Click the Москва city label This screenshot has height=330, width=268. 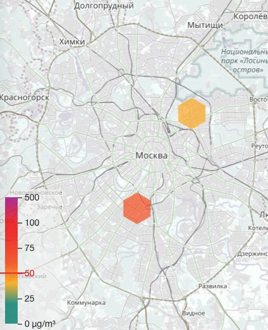click(152, 156)
